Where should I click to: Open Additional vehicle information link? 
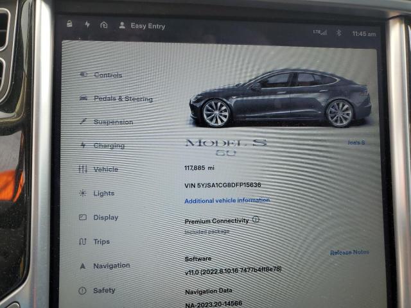point(227,200)
